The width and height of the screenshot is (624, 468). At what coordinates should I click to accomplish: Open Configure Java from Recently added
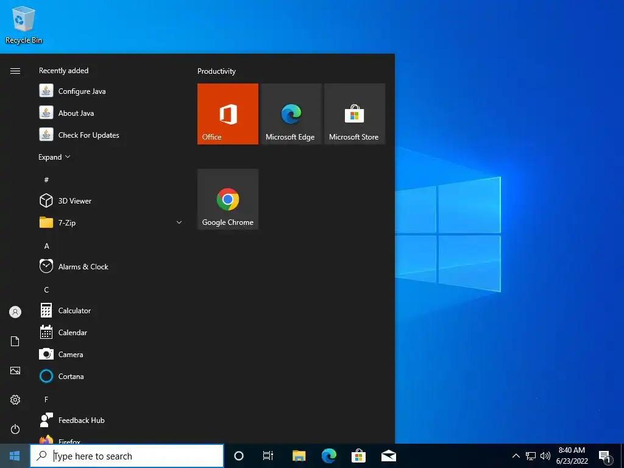(x=111, y=91)
